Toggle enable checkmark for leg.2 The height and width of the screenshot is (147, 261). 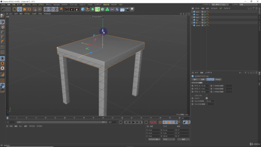(x=206, y=17)
